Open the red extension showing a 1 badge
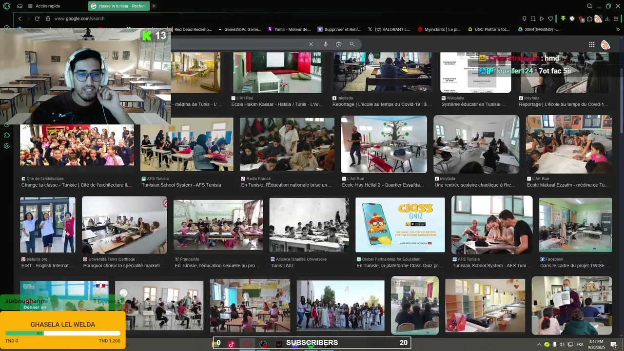This screenshot has height=351, width=624. [x=582, y=19]
